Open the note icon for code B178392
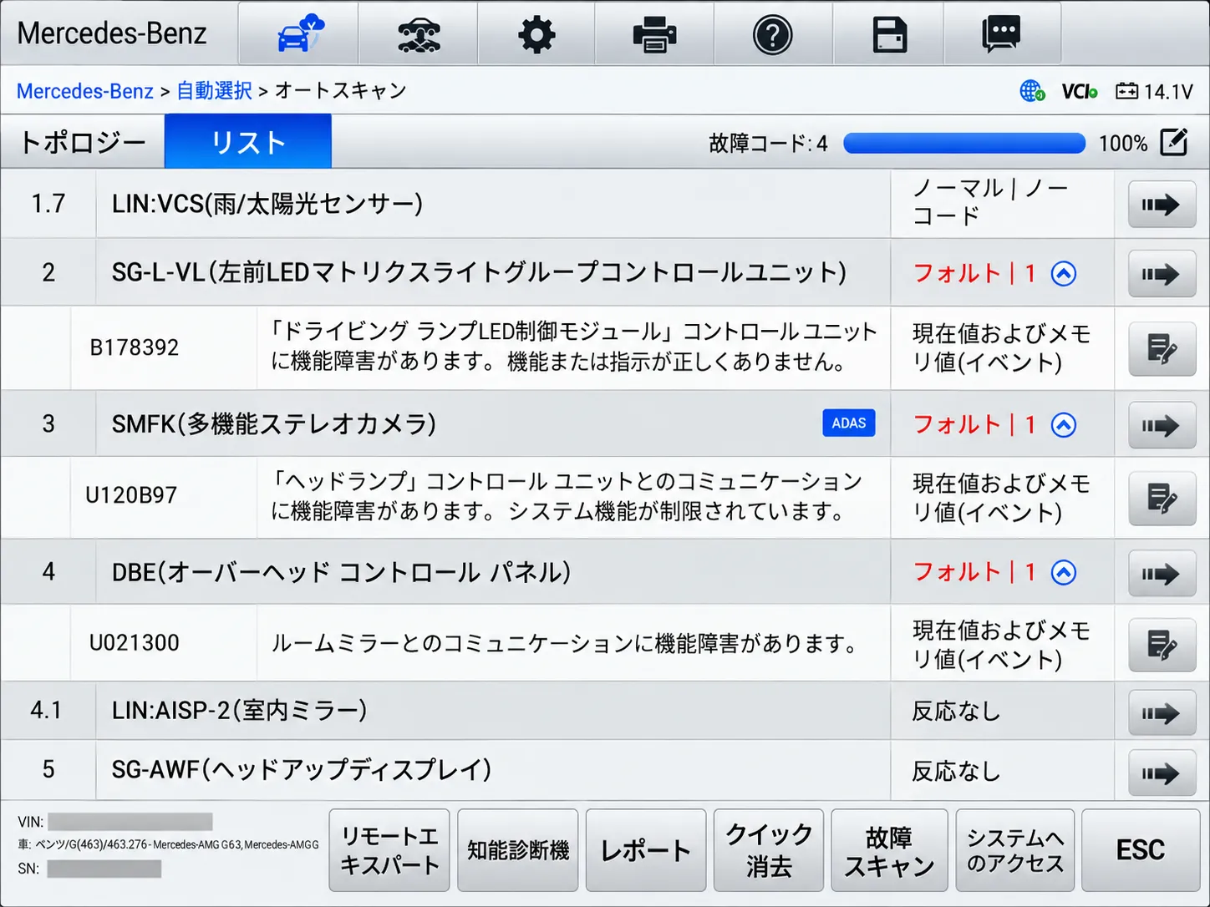This screenshot has width=1210, height=907. click(1162, 348)
